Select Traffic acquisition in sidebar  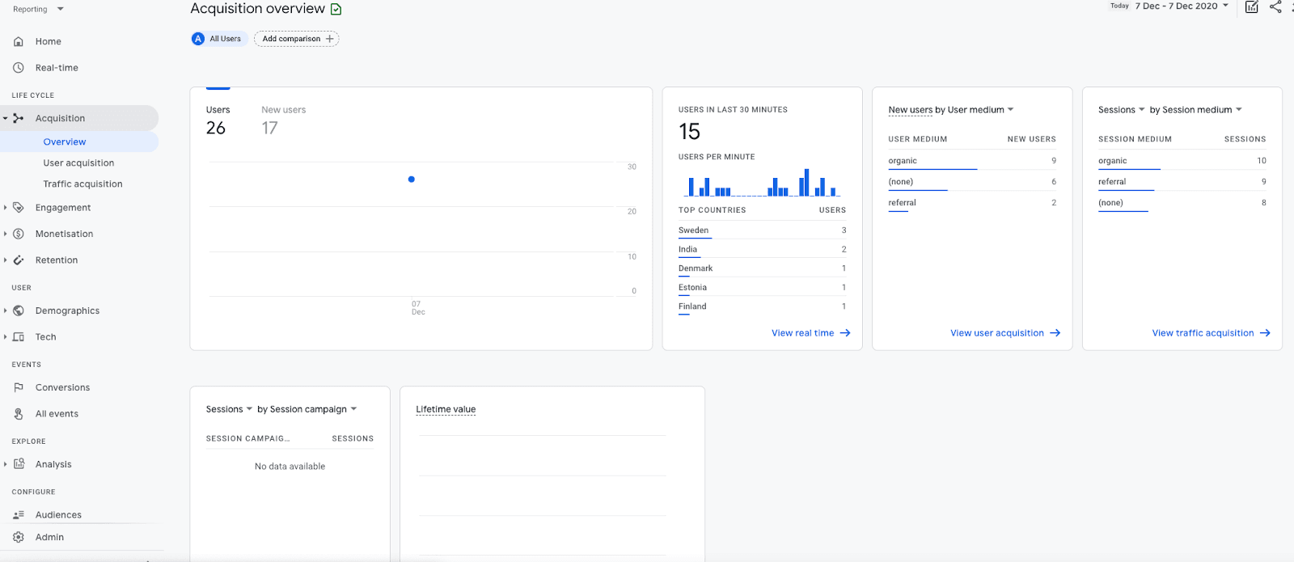(x=82, y=184)
